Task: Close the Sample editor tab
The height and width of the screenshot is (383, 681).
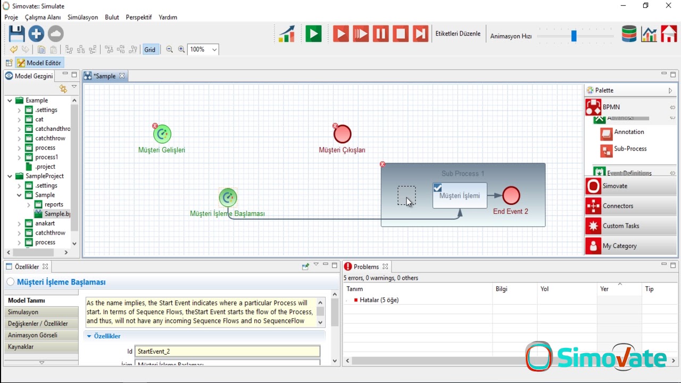Action: point(122,76)
